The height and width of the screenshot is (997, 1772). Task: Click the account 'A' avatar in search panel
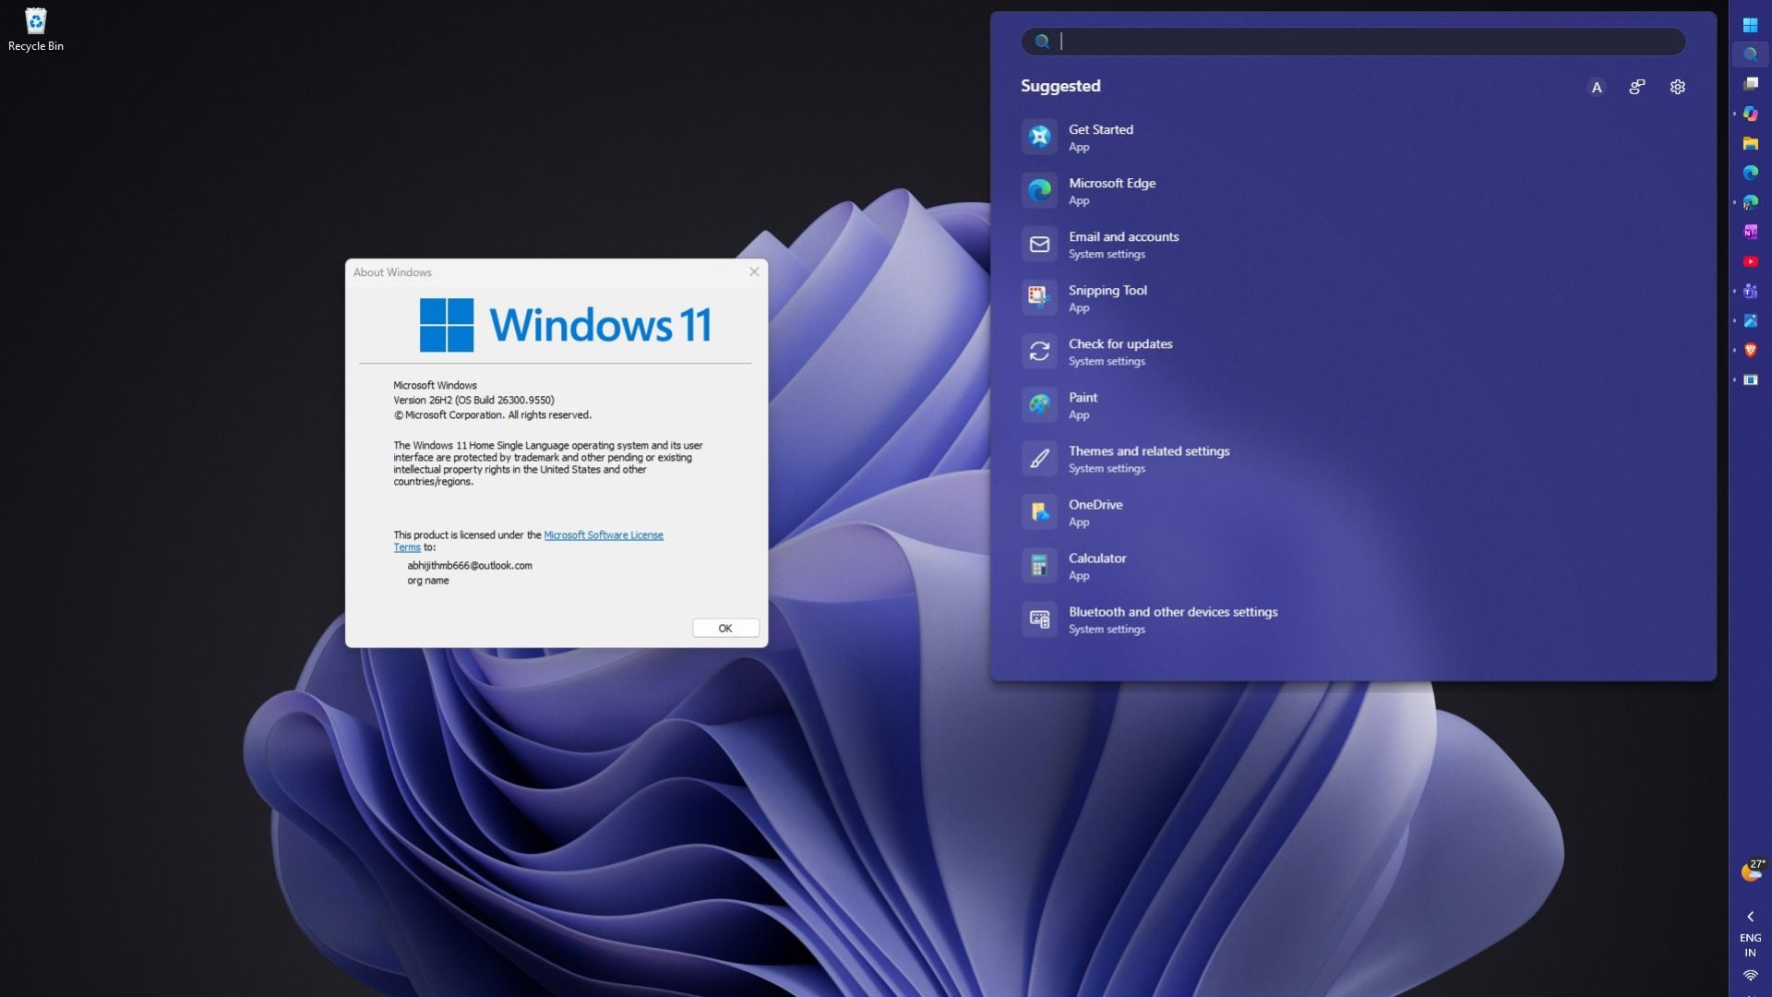(1596, 87)
